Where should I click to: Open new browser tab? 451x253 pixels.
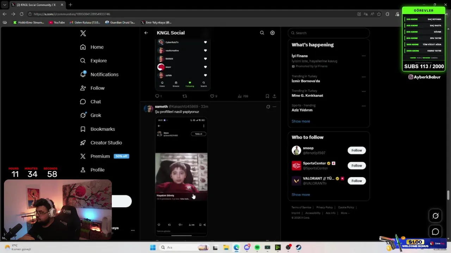tap(70, 5)
